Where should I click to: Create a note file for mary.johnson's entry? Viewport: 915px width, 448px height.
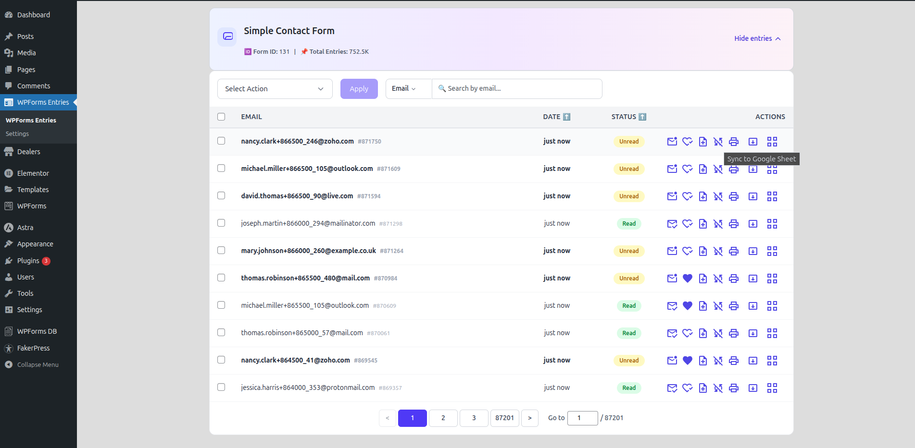pos(702,251)
